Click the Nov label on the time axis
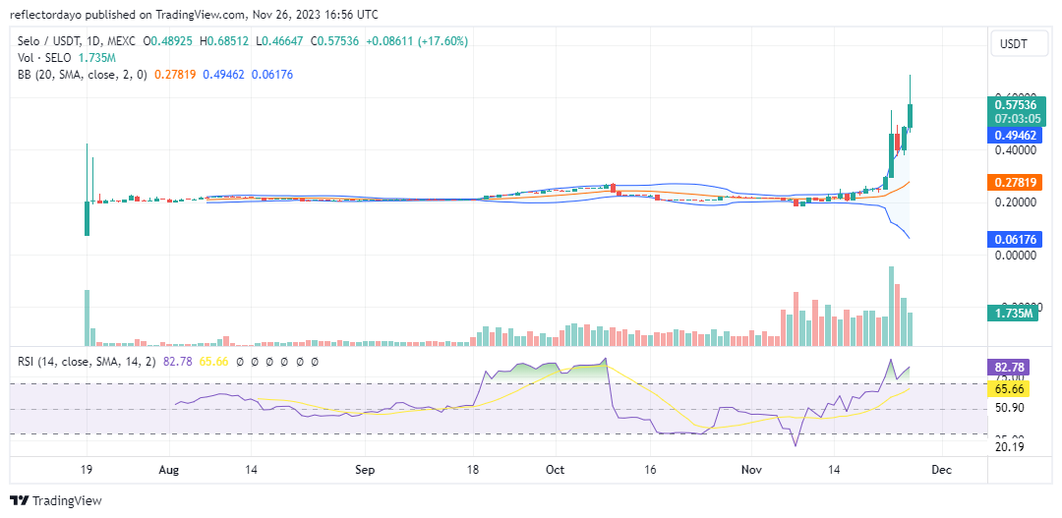1062x518 pixels. [x=751, y=470]
